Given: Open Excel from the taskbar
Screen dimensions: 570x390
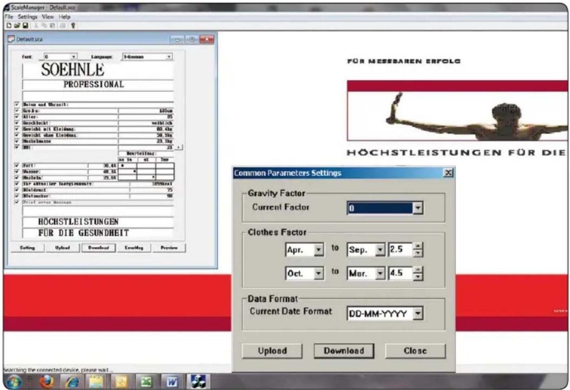Looking at the screenshot, I should point(146,382).
